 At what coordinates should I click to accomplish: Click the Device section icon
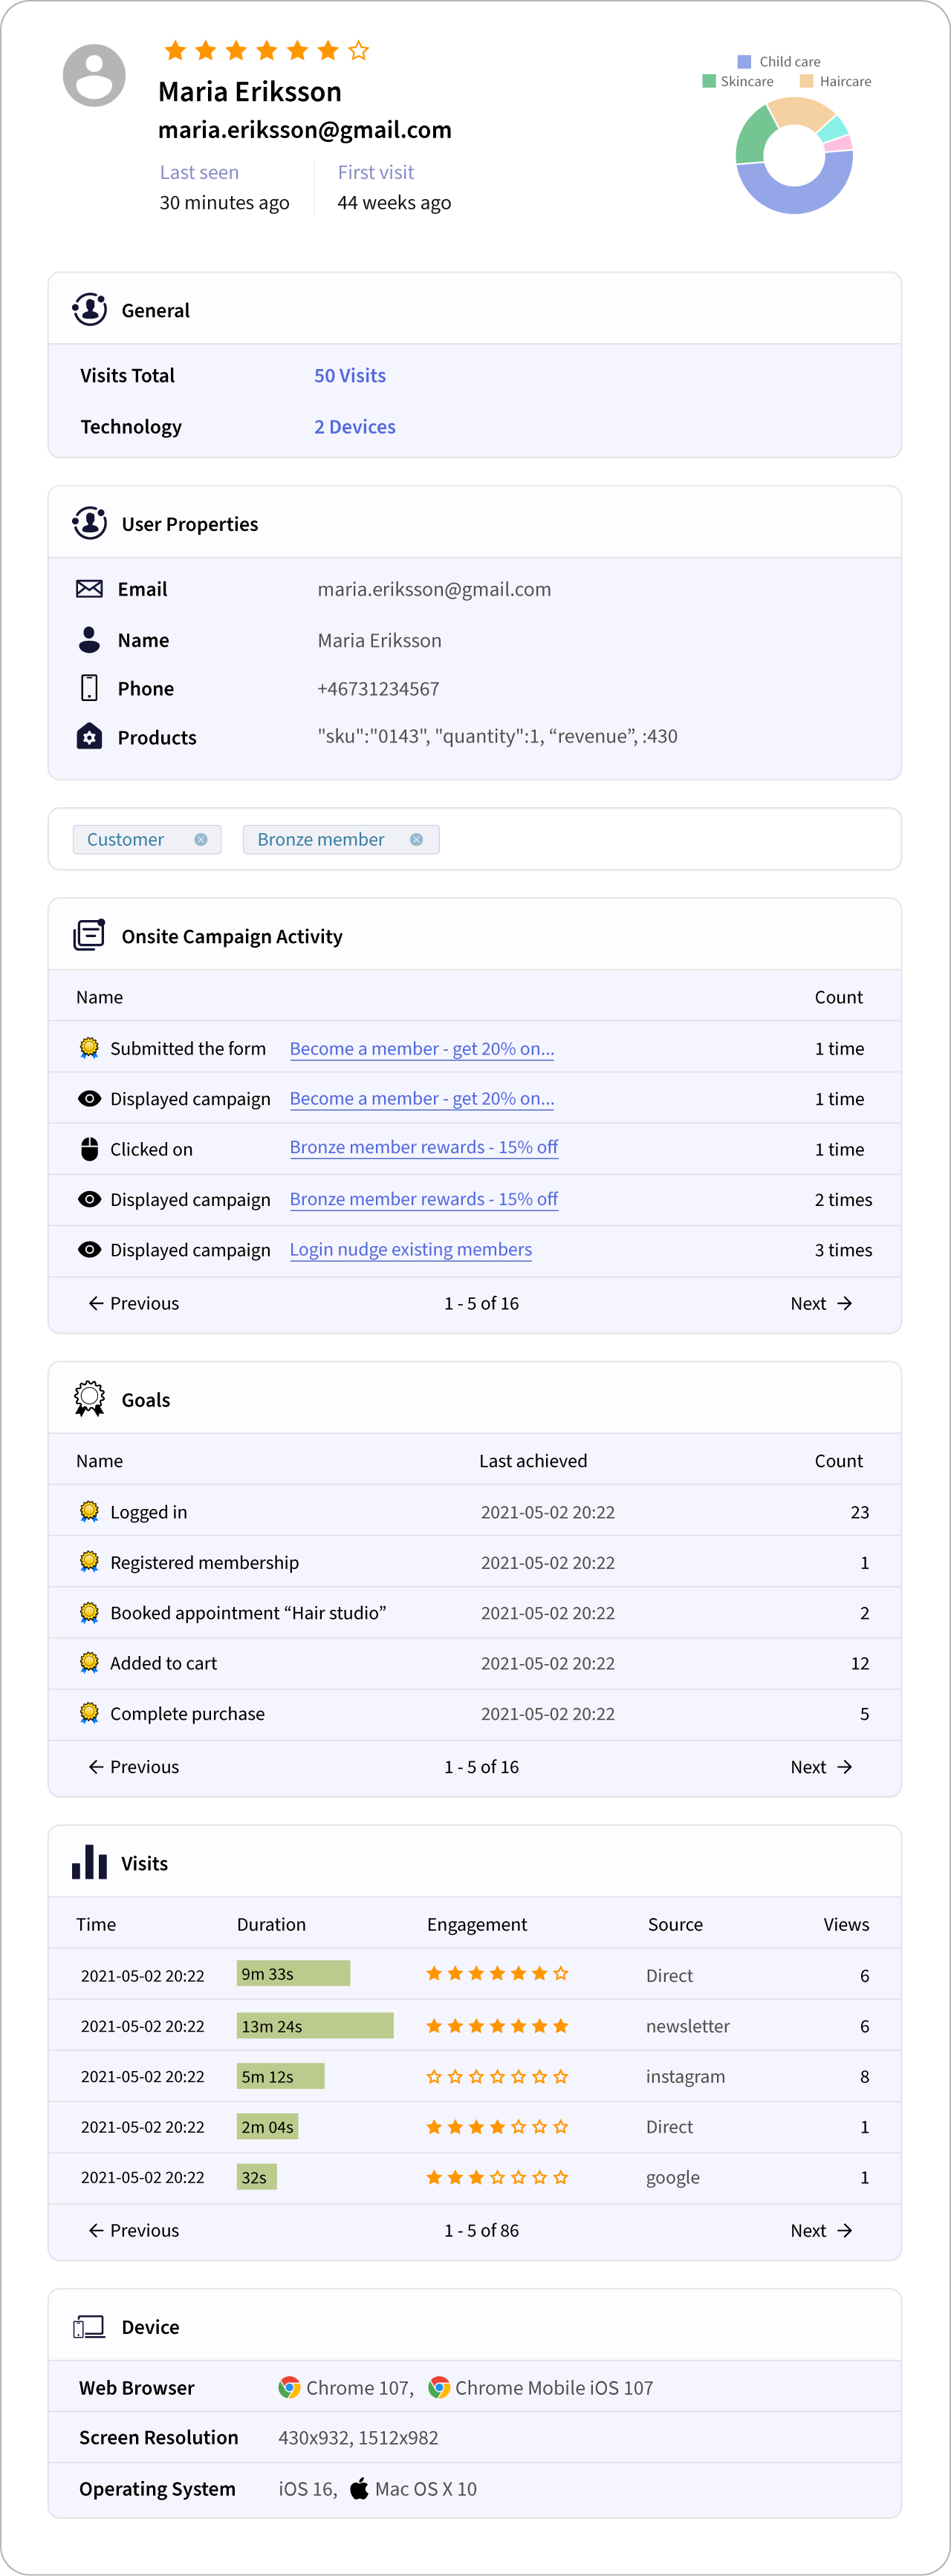(89, 2327)
